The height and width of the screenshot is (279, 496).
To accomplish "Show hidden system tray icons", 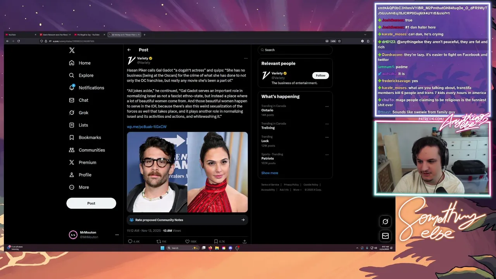I will pos(357,248).
